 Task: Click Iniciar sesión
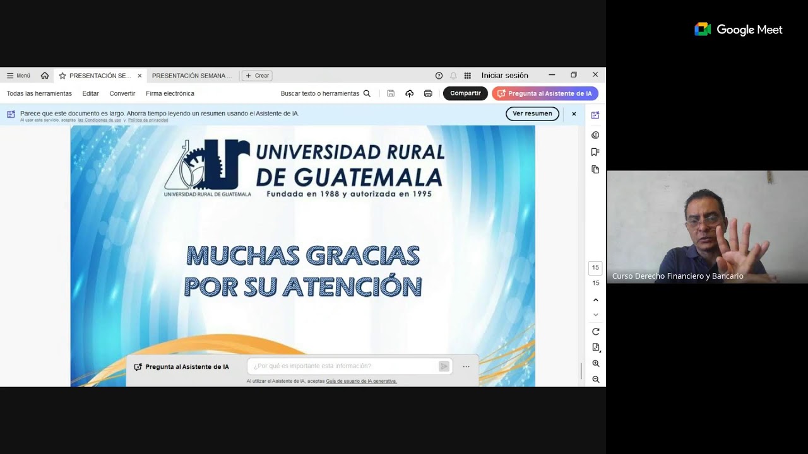(505, 76)
